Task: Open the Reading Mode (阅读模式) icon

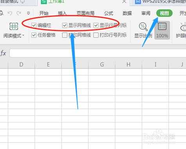Action: [x=14, y=26]
